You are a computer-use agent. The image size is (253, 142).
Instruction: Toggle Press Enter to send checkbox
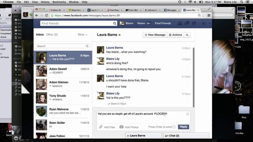click(174, 127)
